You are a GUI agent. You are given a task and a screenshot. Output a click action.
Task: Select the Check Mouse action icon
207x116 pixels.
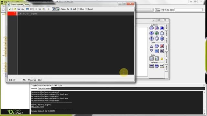click(157, 38)
